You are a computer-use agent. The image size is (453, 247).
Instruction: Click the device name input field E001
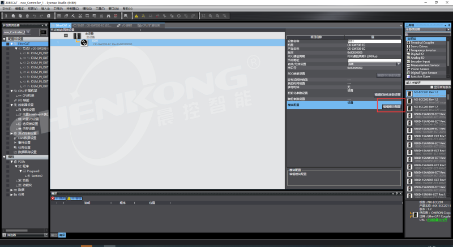pyautogui.click(x=374, y=41)
